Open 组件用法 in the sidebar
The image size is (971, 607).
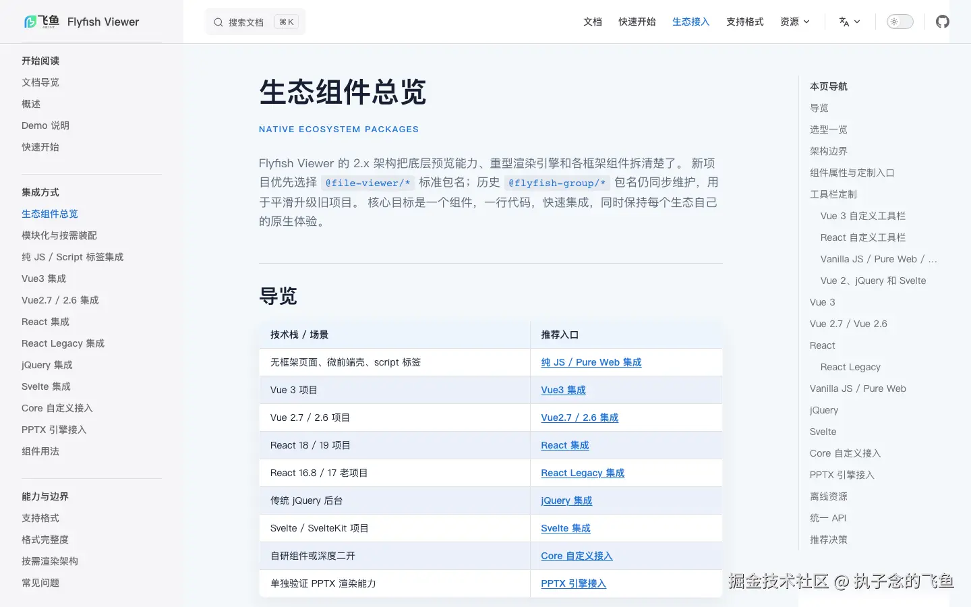click(x=40, y=451)
